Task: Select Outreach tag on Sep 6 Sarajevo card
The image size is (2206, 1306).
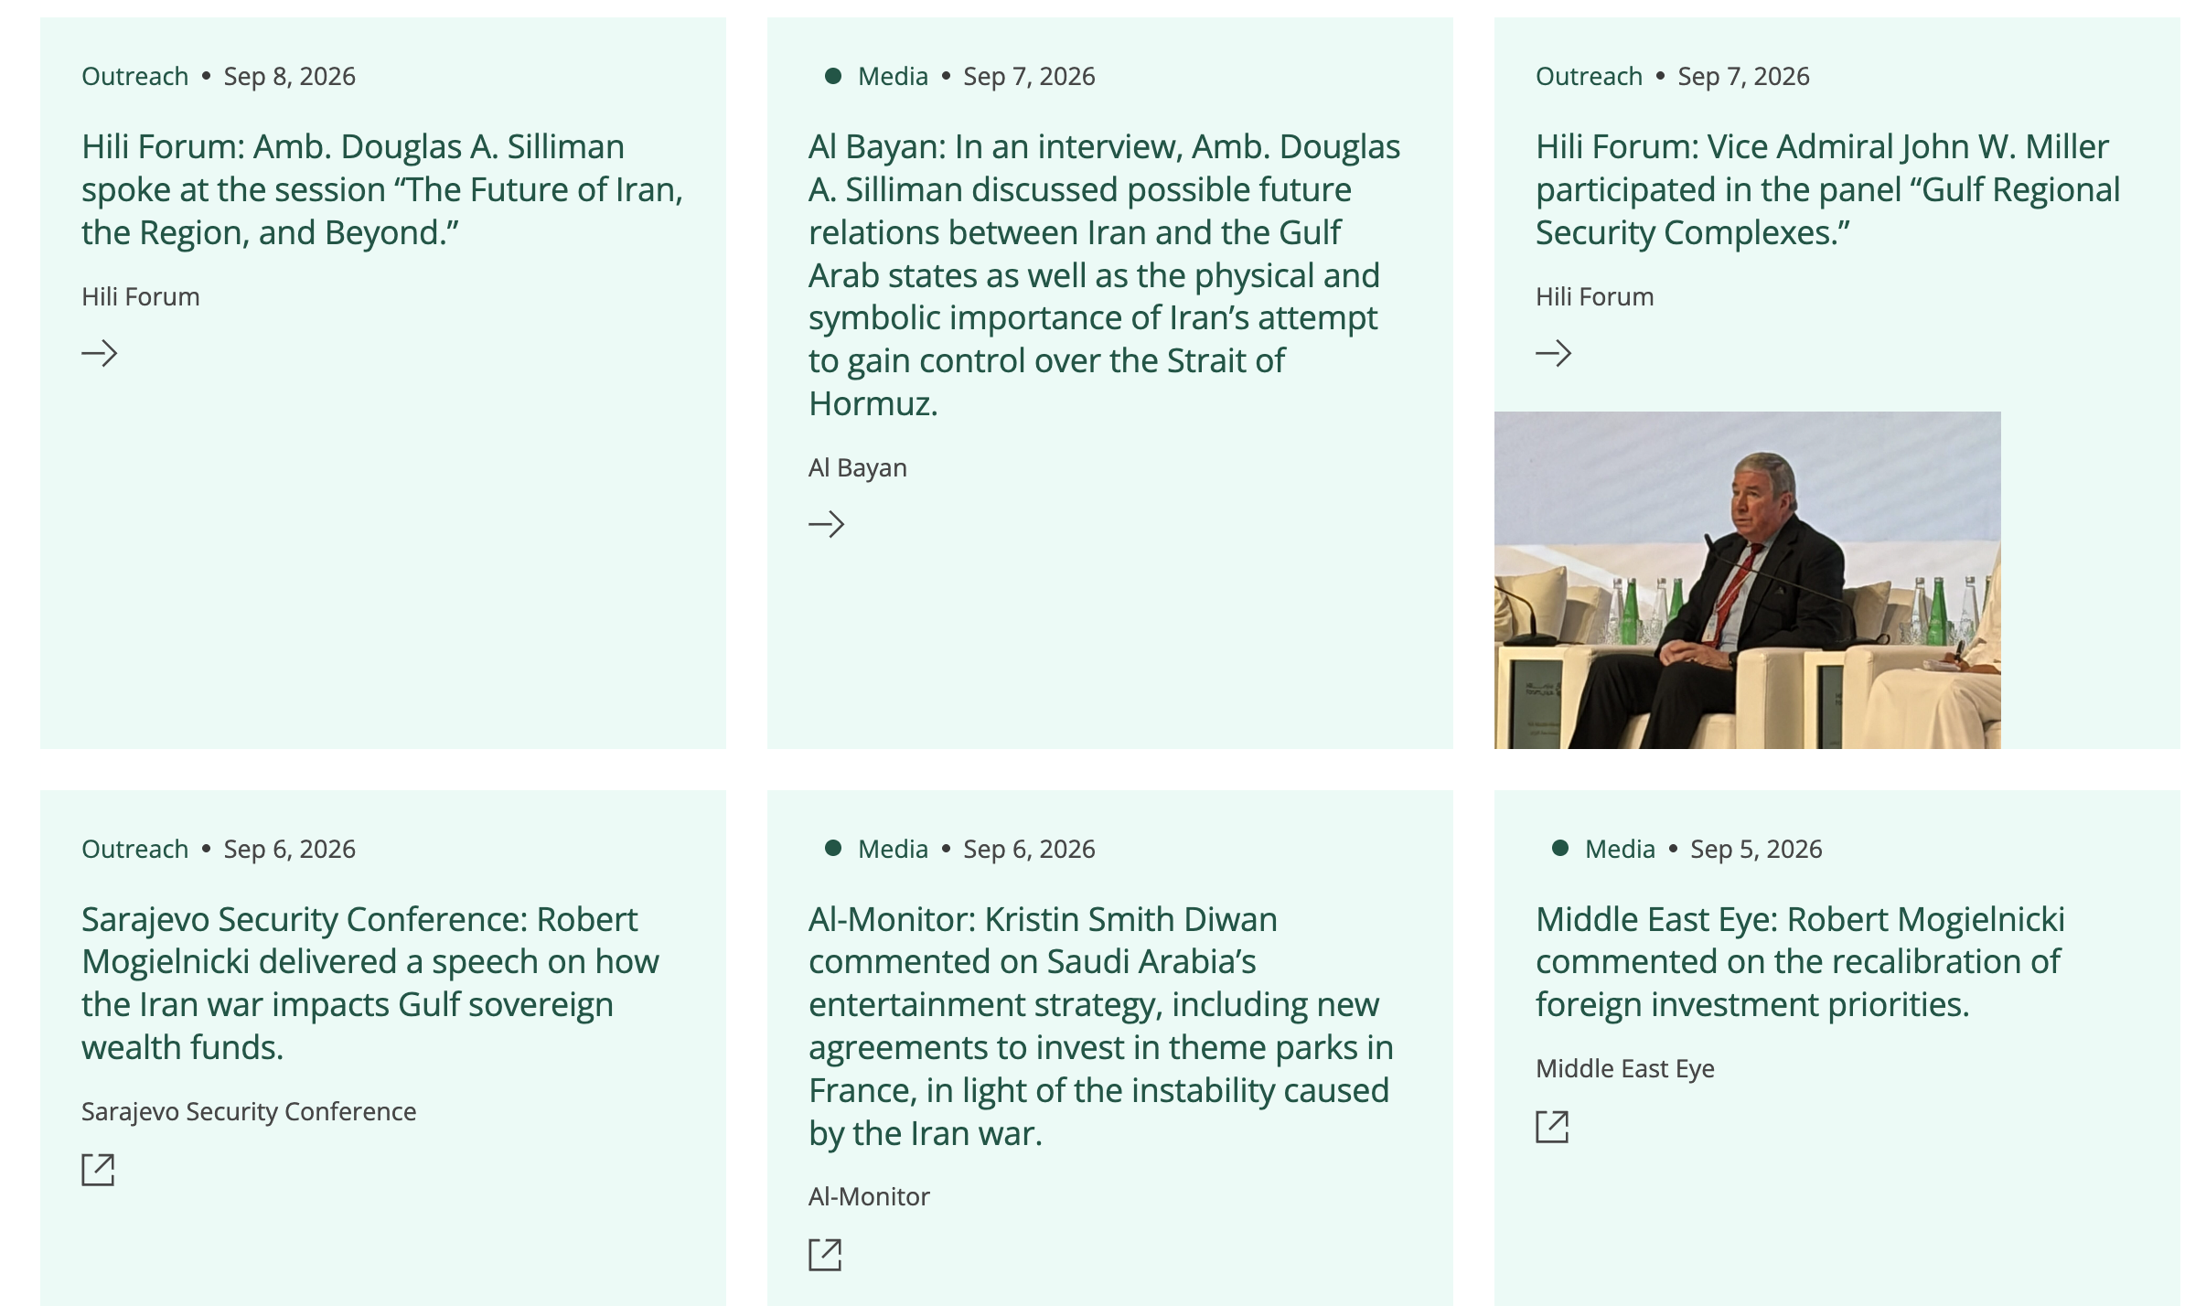Action: (135, 849)
